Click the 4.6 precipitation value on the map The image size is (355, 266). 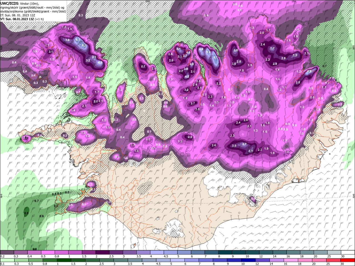(x=201, y=49)
